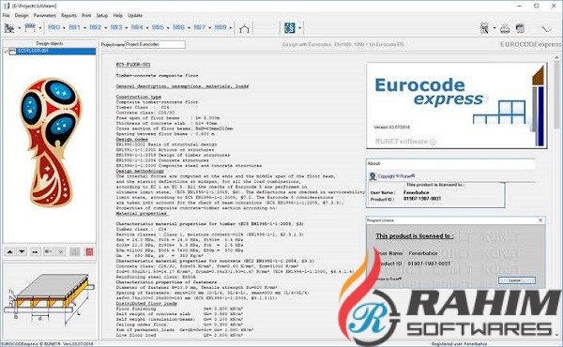Viewport: 563px width, 347px height.
Task: Expand dropdown beside print preview icon
Action: click(495, 28)
